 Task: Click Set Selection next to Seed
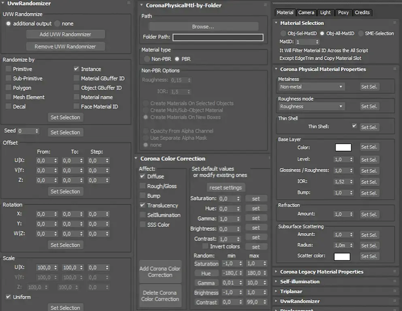click(x=65, y=132)
